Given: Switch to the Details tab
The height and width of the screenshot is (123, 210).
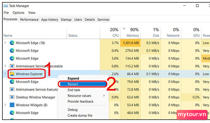Looking at the screenshot, I should coord(90,20).
